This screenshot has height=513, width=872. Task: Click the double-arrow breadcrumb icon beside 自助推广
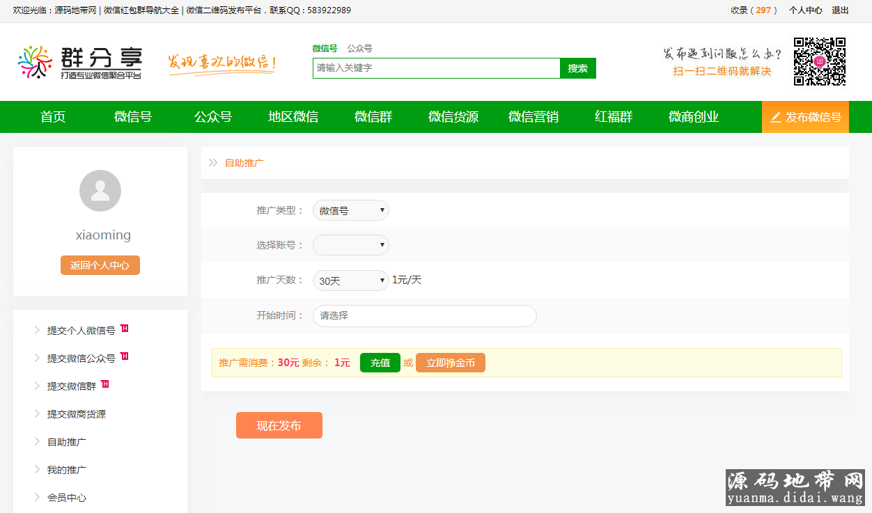(x=213, y=163)
